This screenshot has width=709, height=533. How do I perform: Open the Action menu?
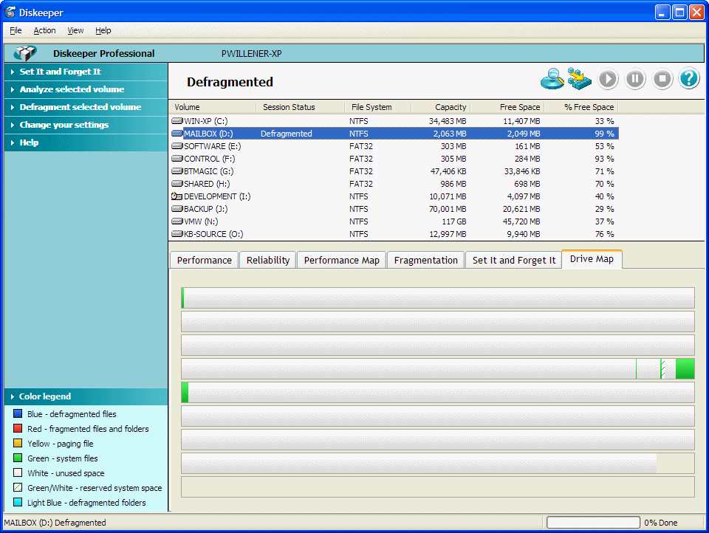pos(44,30)
